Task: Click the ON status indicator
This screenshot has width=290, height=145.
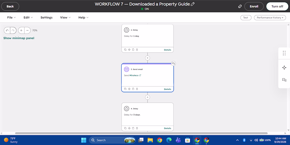Action: (145, 9)
